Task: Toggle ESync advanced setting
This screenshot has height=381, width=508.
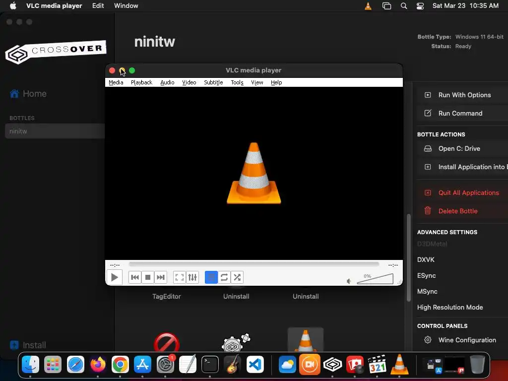Action: (x=426, y=275)
